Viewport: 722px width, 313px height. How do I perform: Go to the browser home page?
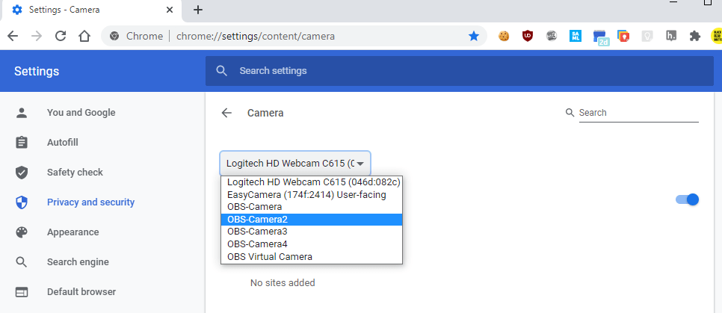pos(84,36)
